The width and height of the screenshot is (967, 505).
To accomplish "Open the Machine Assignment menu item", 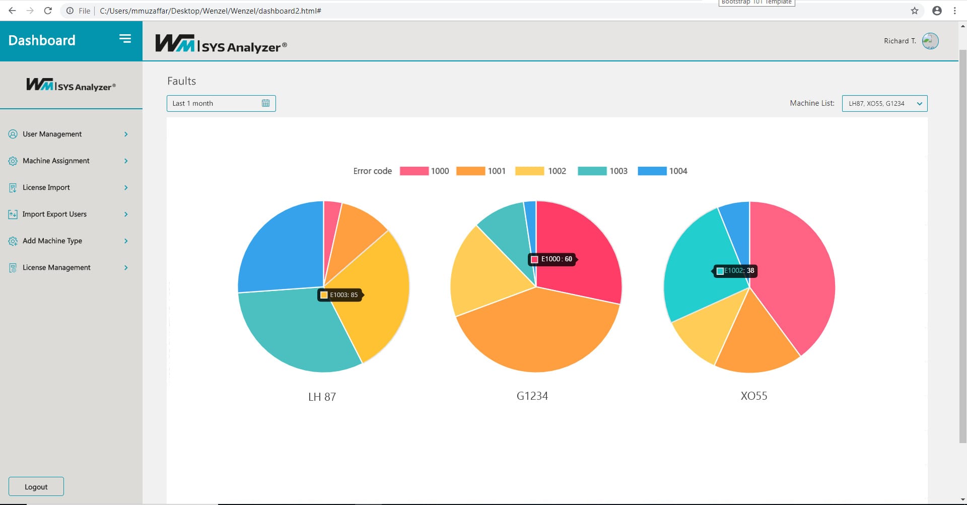I will (56, 161).
